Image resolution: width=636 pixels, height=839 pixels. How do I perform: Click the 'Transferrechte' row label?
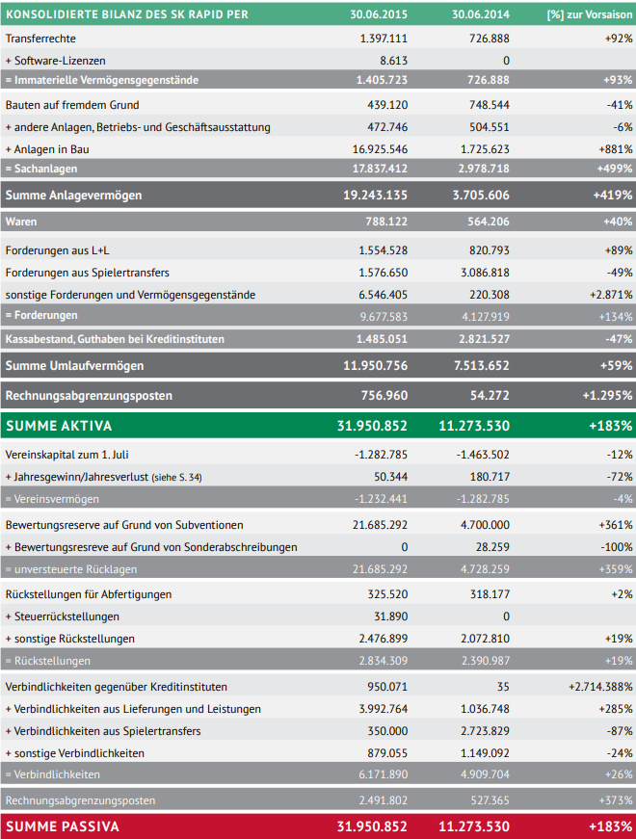pyautogui.click(x=40, y=39)
